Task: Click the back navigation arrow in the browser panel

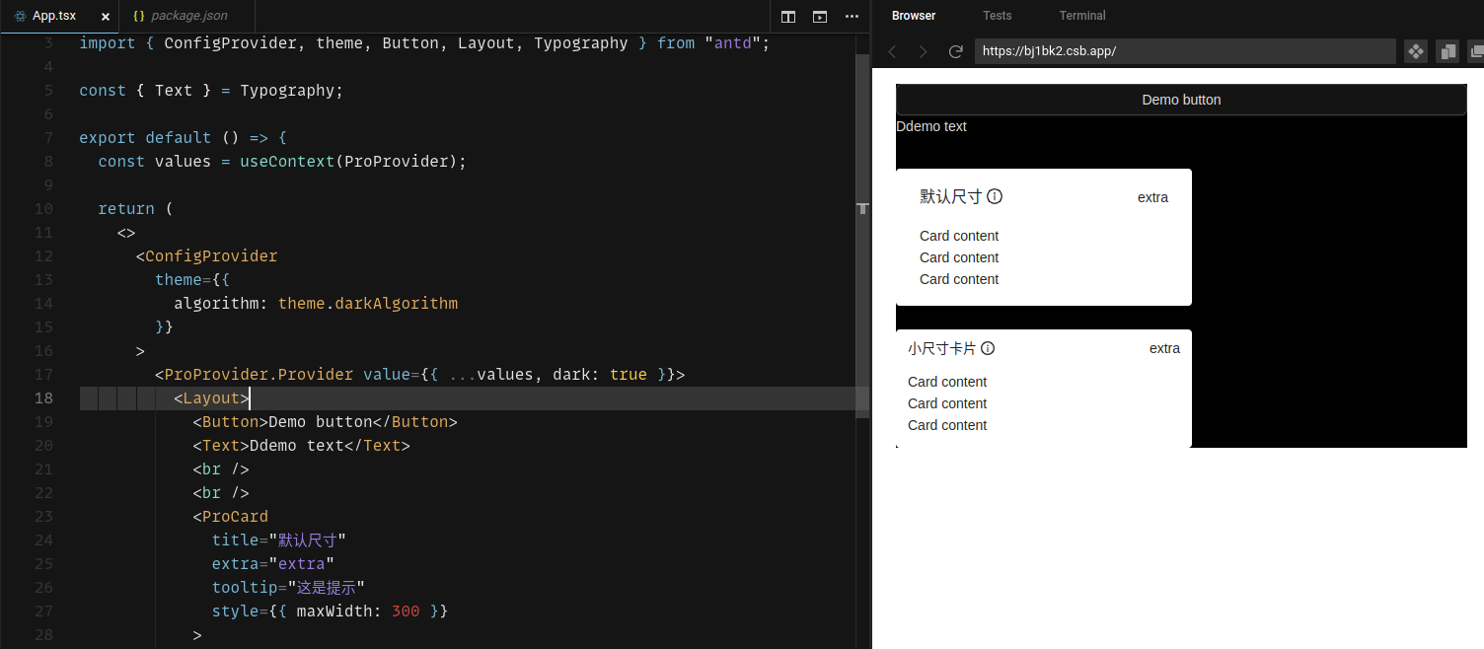Action: pos(893,51)
